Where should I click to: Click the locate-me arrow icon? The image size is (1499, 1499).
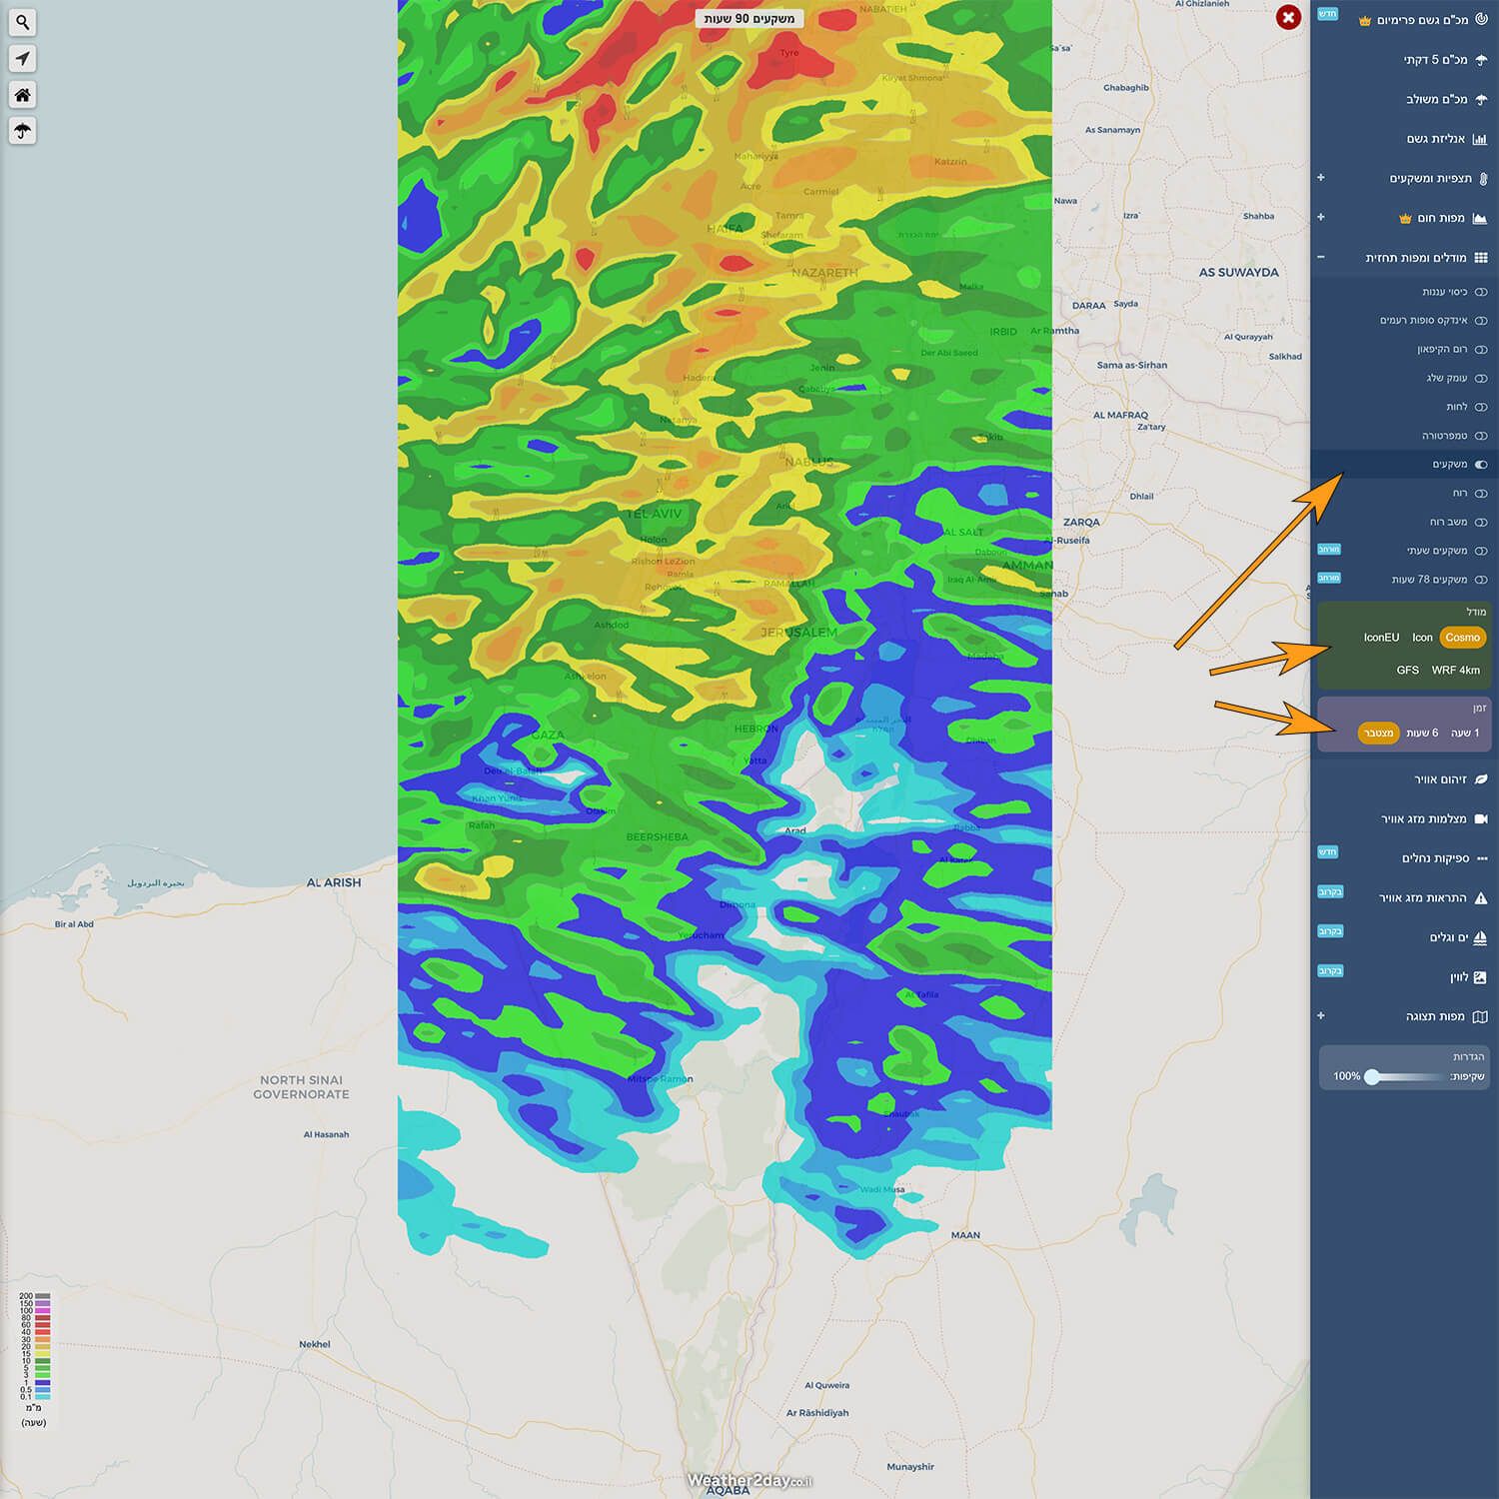coord(22,59)
